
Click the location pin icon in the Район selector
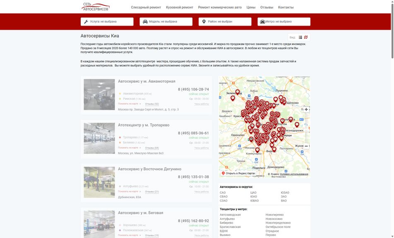tap(204, 22)
